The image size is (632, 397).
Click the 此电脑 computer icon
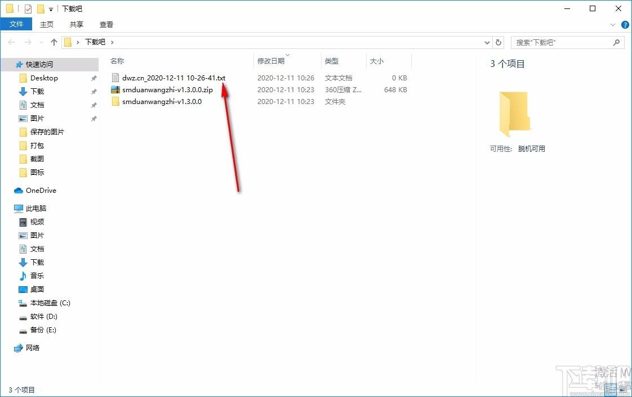coord(19,209)
